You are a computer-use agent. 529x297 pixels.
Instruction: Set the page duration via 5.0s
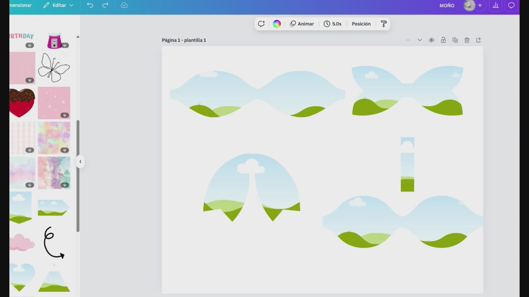(x=333, y=24)
